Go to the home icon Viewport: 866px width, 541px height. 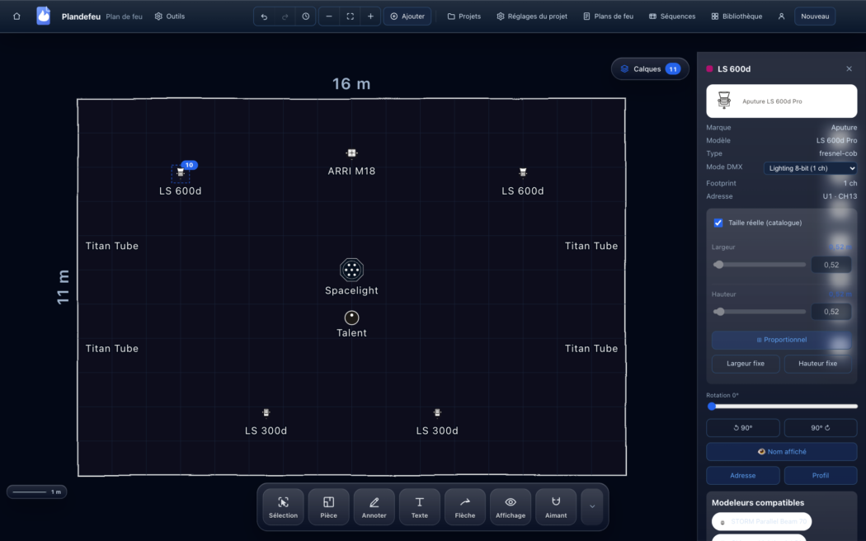pyautogui.click(x=16, y=16)
